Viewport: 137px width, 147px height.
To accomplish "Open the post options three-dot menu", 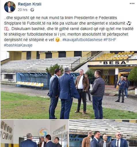I will pyautogui.click(x=132, y=3).
